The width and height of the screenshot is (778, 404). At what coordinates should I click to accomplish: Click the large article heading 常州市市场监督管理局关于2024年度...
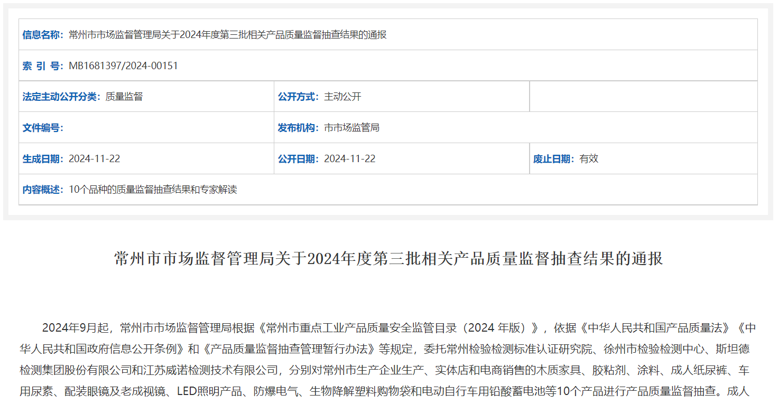388,259
